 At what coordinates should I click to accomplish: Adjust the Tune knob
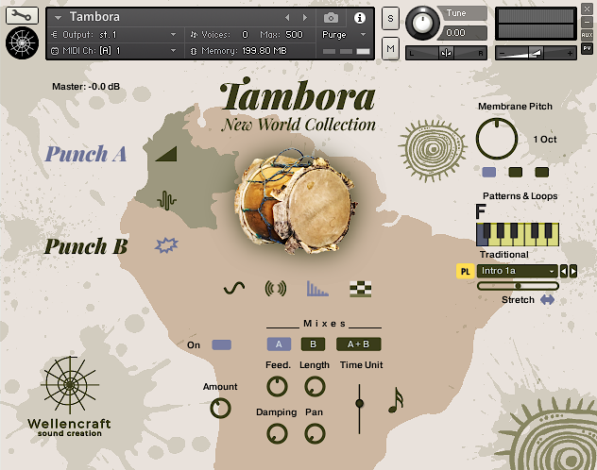422,23
